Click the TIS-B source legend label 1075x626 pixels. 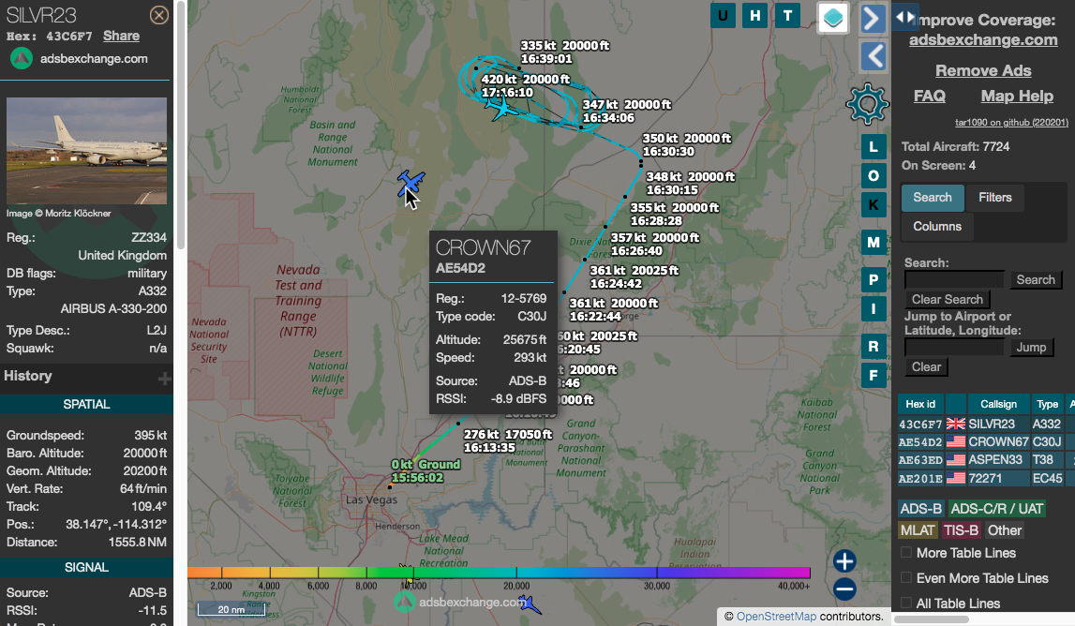click(x=961, y=530)
